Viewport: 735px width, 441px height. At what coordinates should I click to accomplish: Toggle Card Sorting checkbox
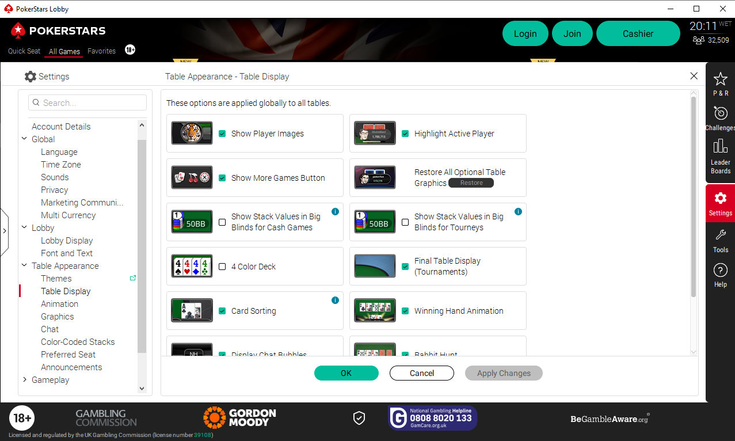click(222, 311)
